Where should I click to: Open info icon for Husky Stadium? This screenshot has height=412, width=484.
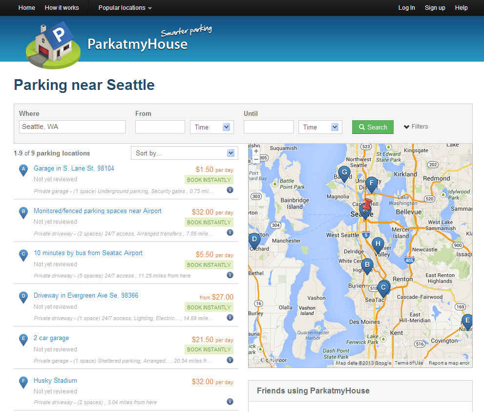(230, 402)
